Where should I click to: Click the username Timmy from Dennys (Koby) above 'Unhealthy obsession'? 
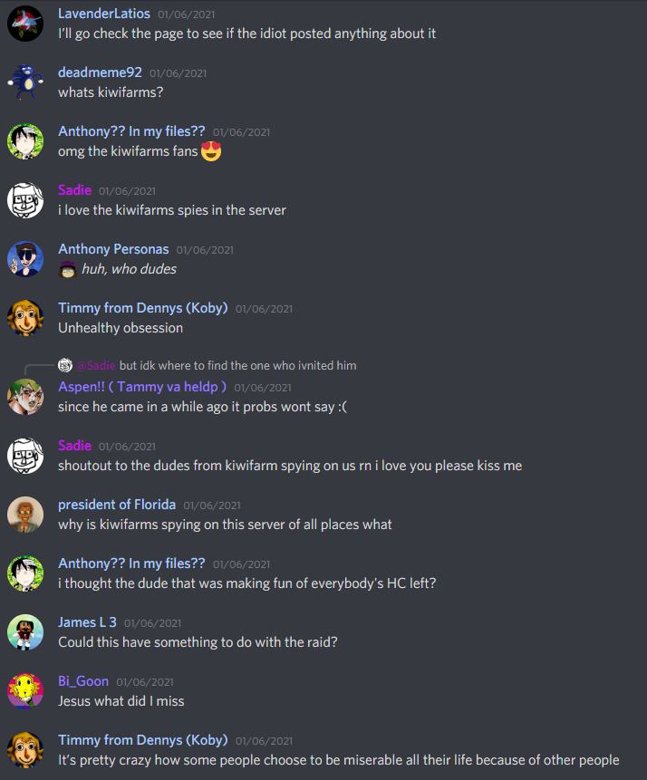(143, 308)
